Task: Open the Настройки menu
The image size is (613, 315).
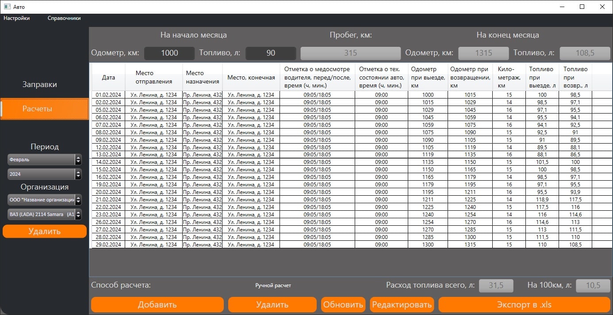Action: [x=17, y=18]
